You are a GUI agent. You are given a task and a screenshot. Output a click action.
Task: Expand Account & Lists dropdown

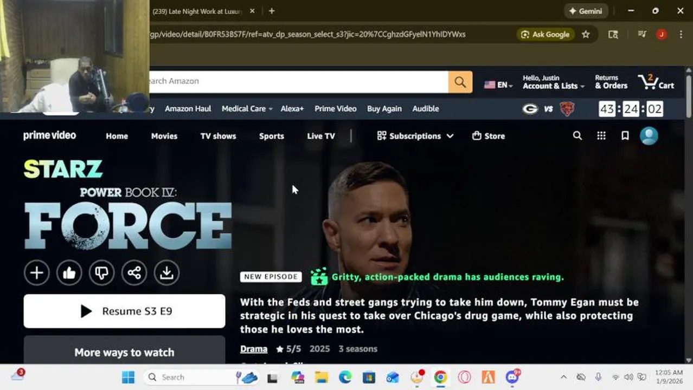click(553, 82)
